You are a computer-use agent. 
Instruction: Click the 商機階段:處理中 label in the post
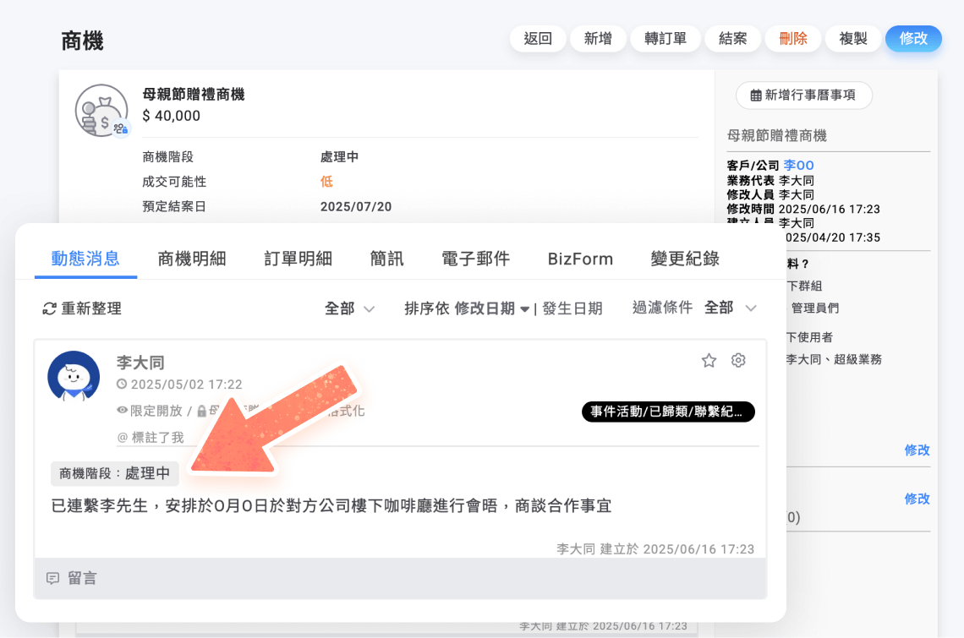(x=114, y=473)
